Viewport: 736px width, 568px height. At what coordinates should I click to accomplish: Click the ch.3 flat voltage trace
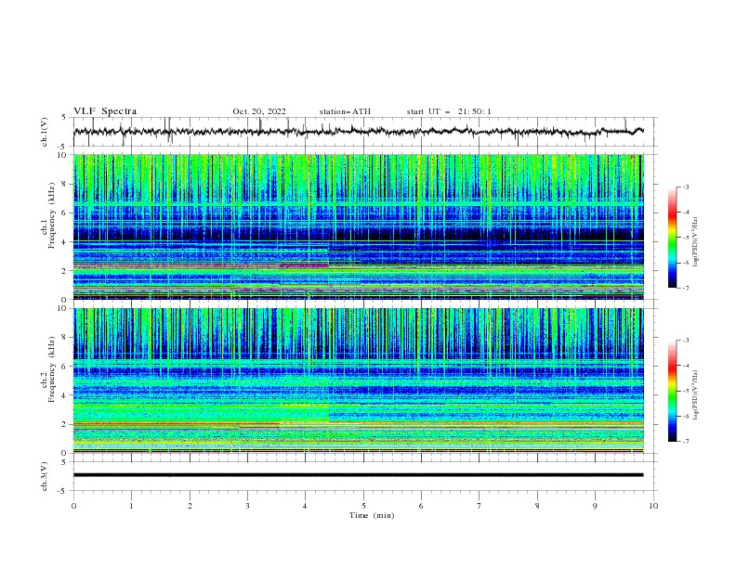pyautogui.click(x=359, y=475)
